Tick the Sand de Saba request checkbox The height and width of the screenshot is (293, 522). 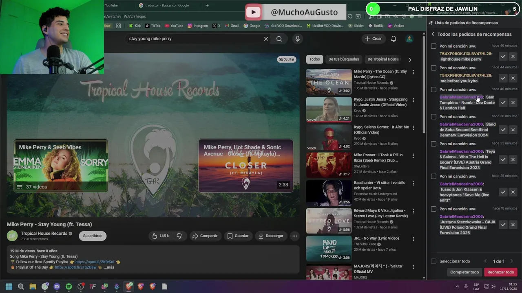tap(434, 116)
